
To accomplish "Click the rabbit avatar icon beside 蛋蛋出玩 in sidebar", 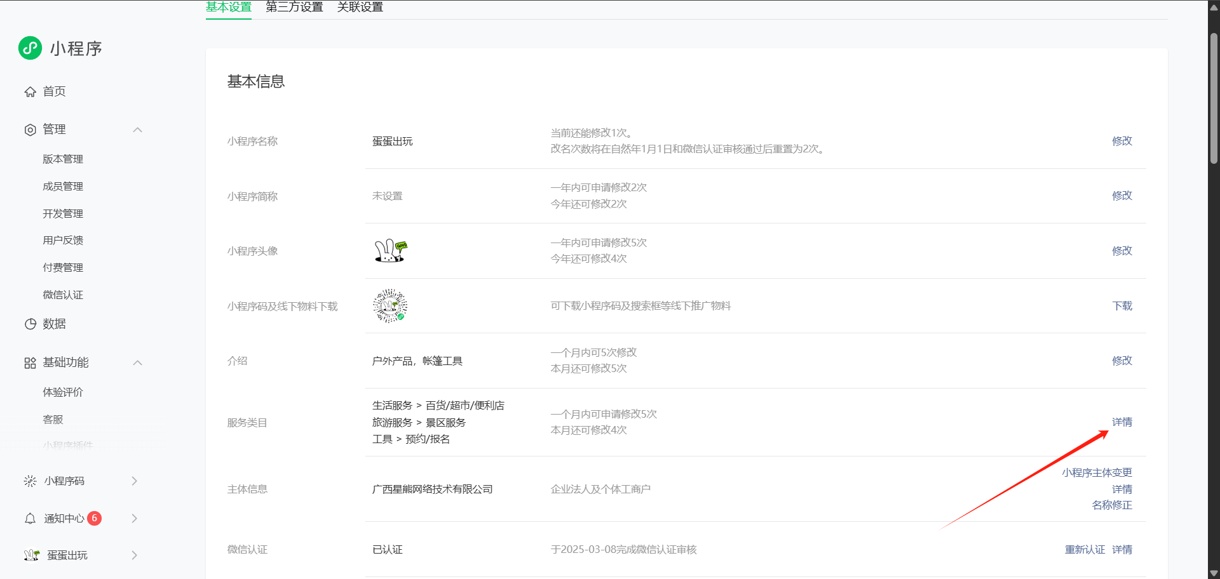I will 31,556.
